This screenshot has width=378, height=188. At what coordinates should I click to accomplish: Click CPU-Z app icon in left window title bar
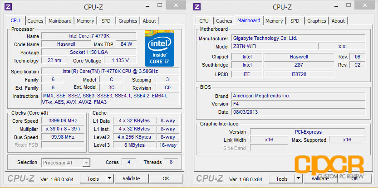[x=9, y=6]
